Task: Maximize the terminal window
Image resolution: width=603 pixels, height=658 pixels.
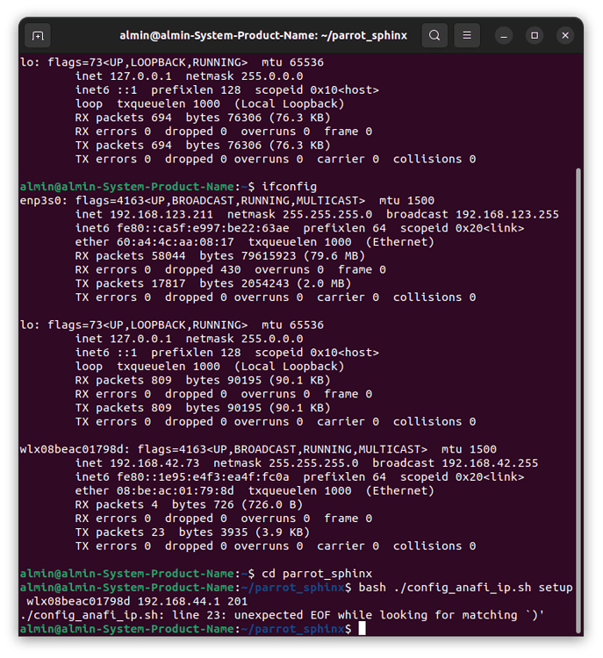Action: [x=535, y=36]
